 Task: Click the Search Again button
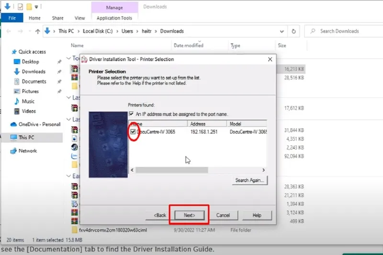[249, 180]
